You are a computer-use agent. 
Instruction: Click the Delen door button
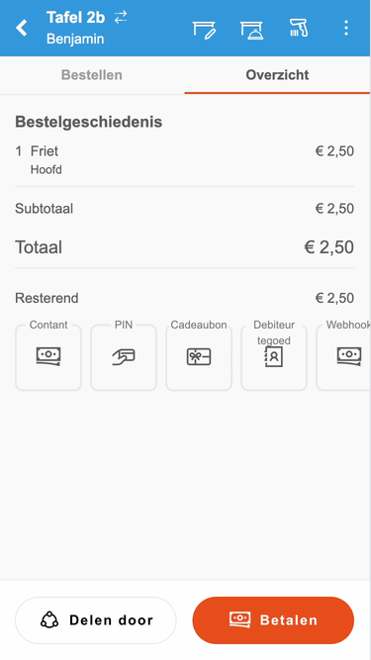coord(96,620)
